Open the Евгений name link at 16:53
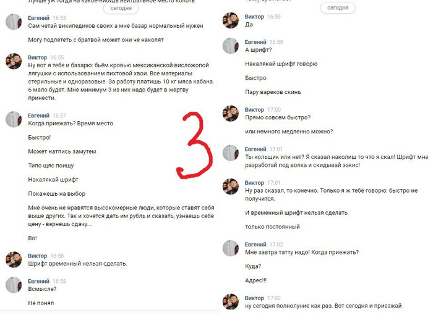 [x=38, y=18]
